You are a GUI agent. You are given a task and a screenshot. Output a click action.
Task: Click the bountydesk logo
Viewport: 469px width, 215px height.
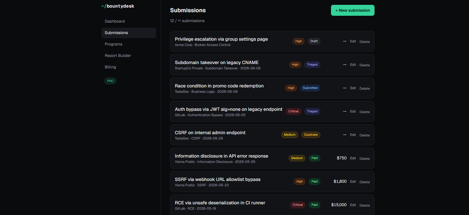tap(118, 6)
